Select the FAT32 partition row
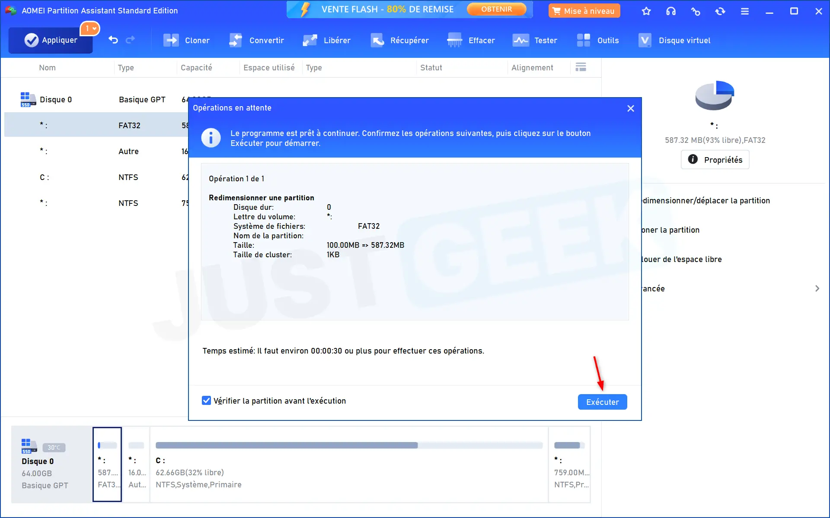Image resolution: width=830 pixels, height=518 pixels. pyautogui.click(x=96, y=125)
